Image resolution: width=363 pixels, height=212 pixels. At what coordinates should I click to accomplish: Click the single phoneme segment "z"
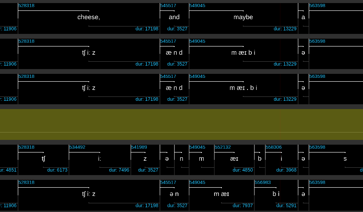(x=145, y=159)
